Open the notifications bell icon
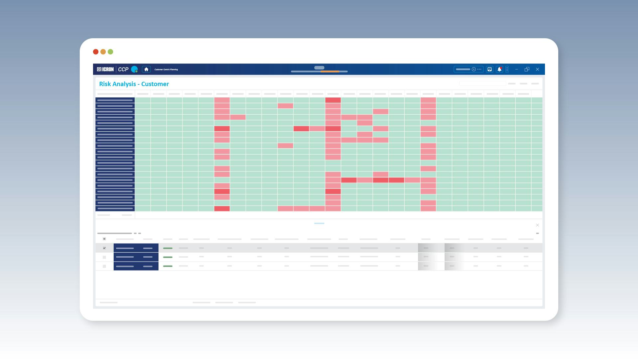 point(499,69)
